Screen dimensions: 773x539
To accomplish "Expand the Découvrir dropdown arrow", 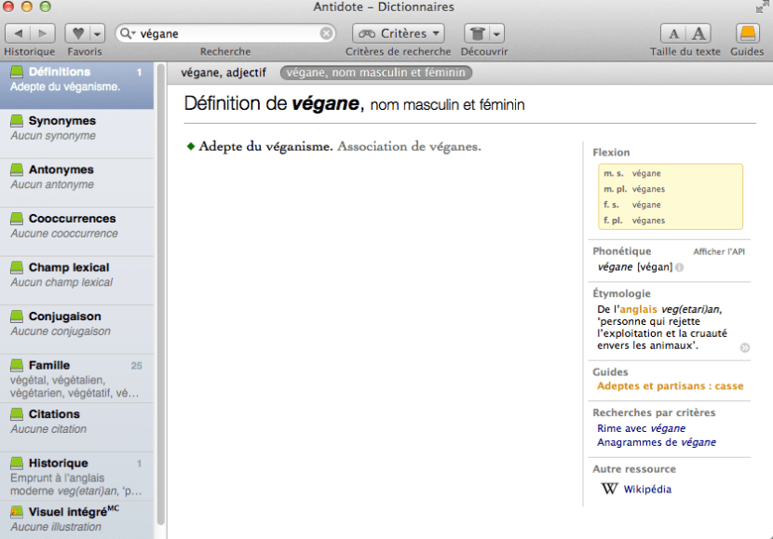I will (497, 34).
